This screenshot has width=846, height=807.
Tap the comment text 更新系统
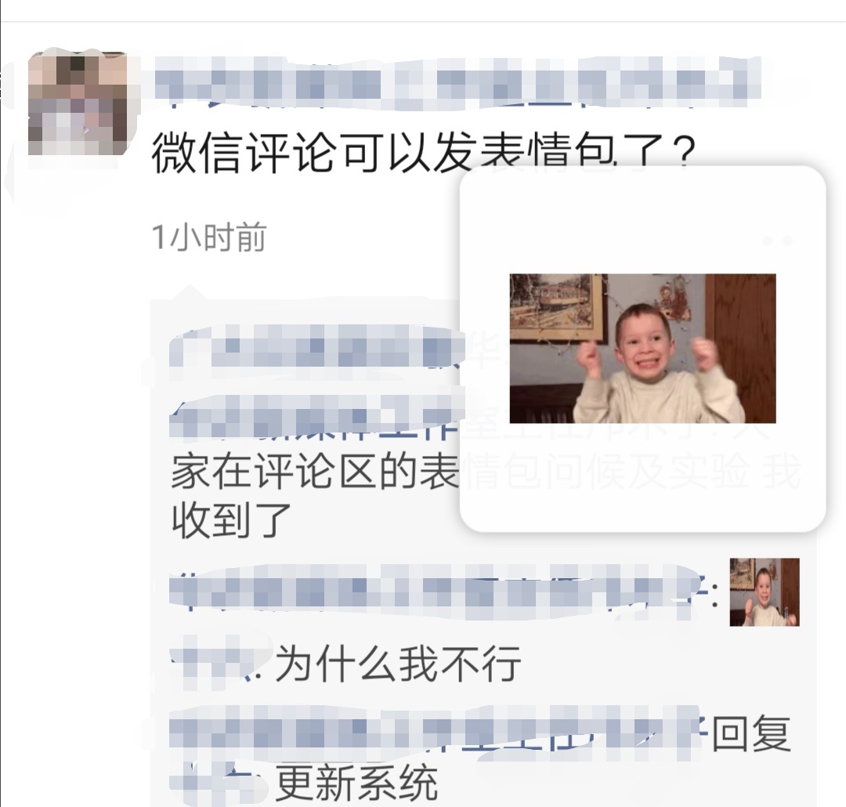356,782
